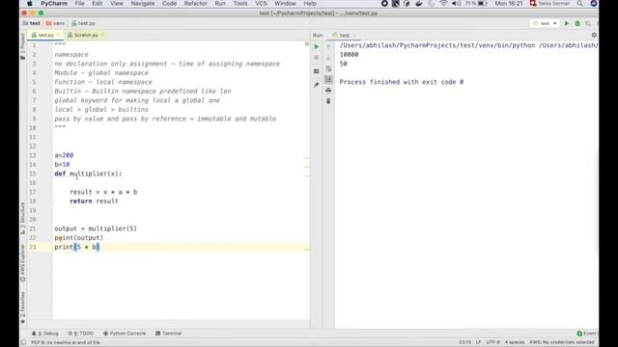
Task: Click the Stop process icon in Run panel
Action: pyautogui.click(x=317, y=58)
